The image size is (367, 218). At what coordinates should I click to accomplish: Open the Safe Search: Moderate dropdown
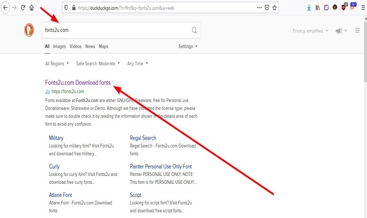tap(98, 64)
